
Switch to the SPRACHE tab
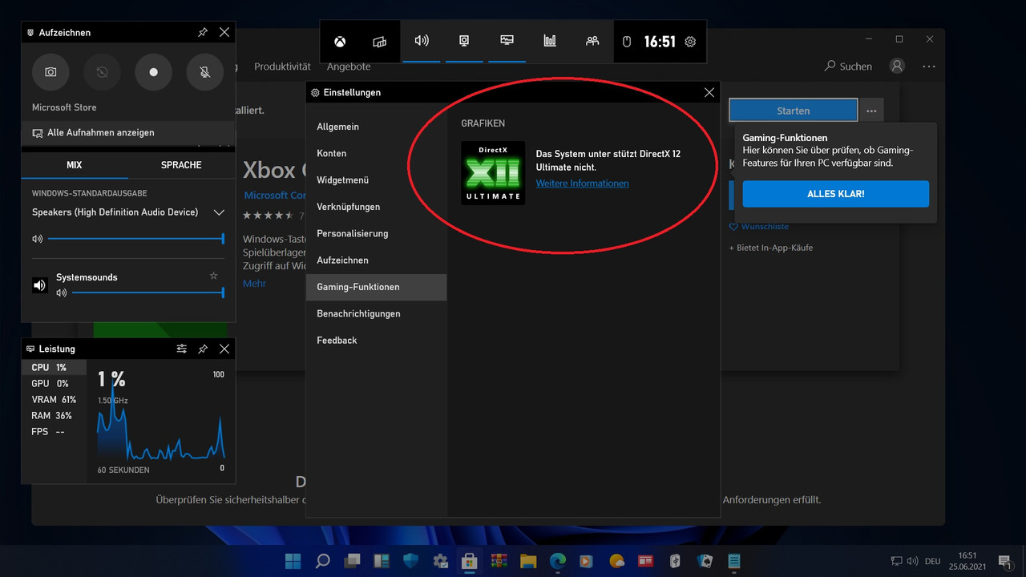click(181, 165)
